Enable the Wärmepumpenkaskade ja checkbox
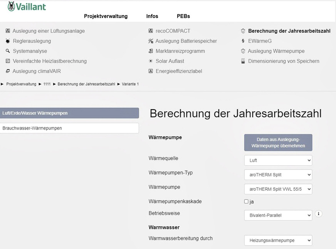Image resolution: width=336 pixels, height=249 pixels. (x=246, y=201)
